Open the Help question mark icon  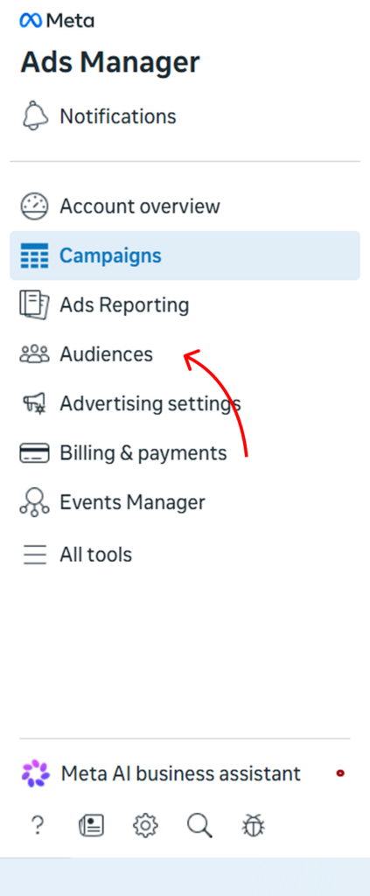coord(37,825)
